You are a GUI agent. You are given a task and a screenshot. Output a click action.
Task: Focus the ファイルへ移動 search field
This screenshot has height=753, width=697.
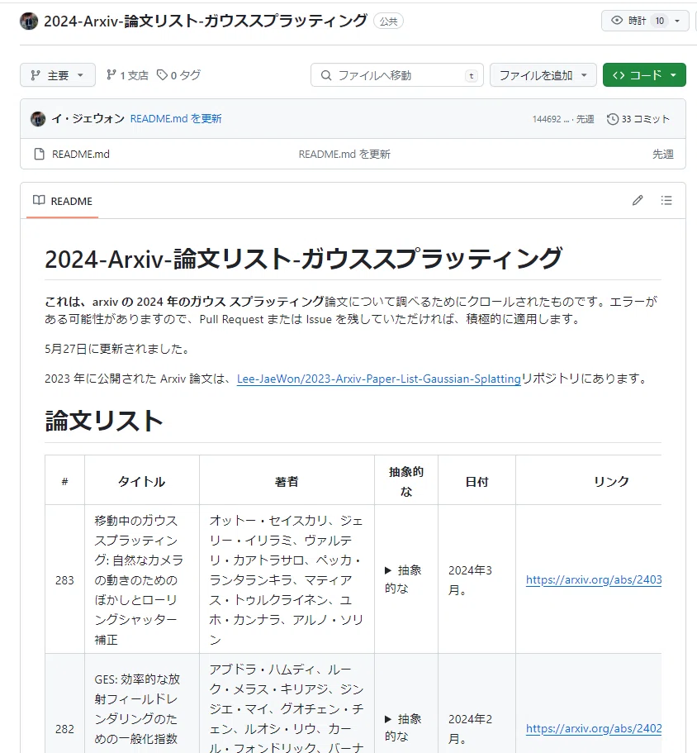point(397,75)
